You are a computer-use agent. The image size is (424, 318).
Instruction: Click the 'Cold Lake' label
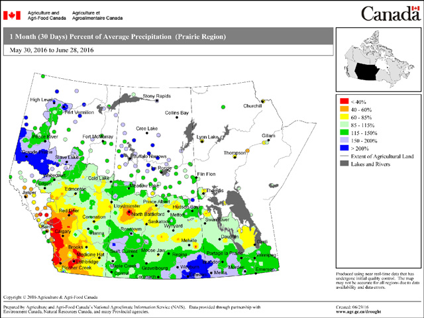click(99, 178)
